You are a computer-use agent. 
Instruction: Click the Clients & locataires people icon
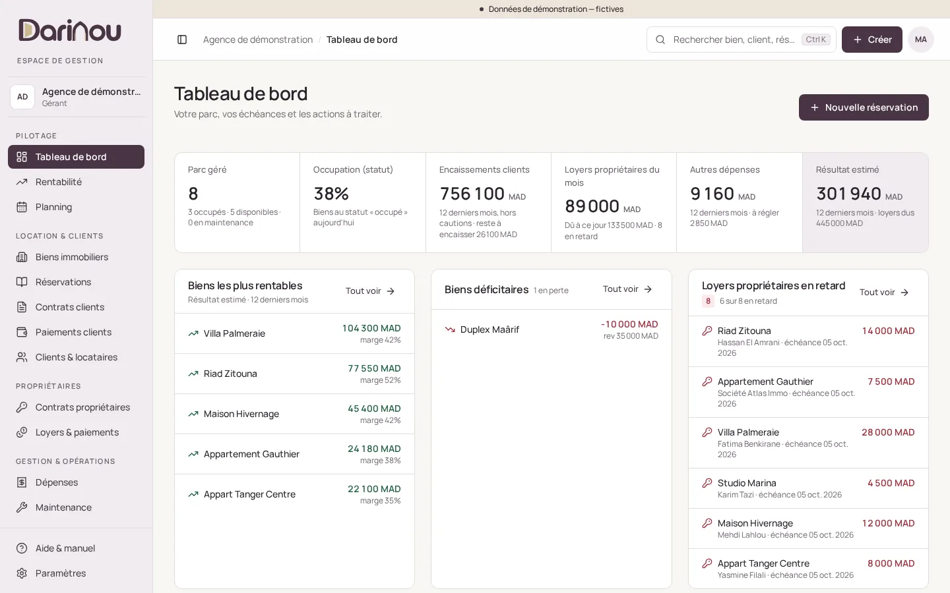pyautogui.click(x=22, y=357)
